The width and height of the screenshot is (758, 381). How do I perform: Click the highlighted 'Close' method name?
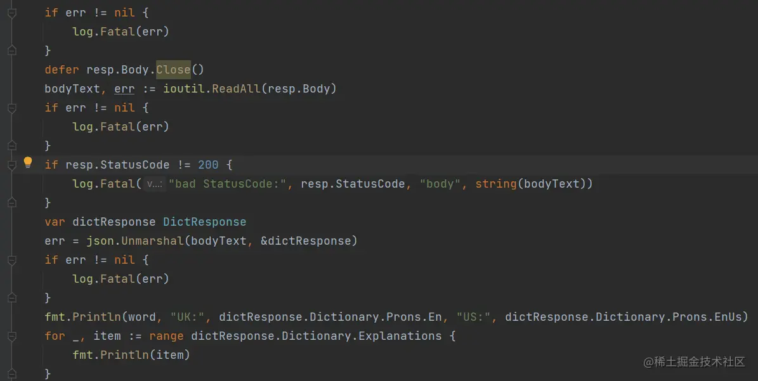click(173, 70)
